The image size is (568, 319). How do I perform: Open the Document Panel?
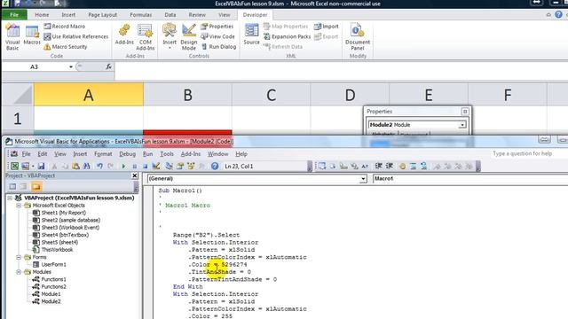coord(358,37)
